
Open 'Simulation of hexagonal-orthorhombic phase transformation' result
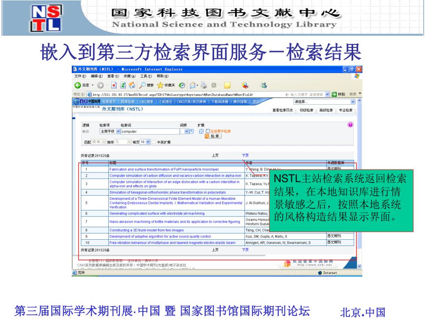168,192
